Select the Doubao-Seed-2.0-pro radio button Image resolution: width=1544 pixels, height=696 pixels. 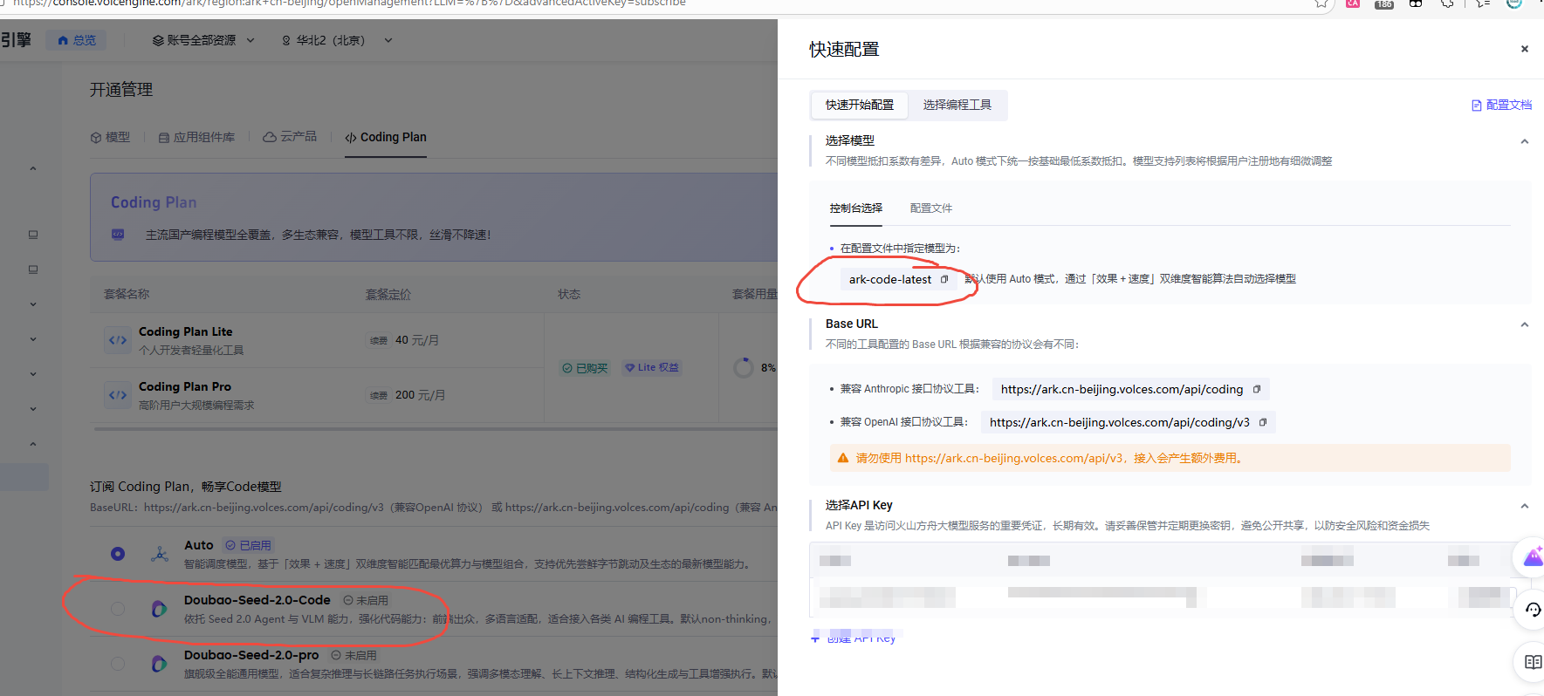[x=118, y=664]
